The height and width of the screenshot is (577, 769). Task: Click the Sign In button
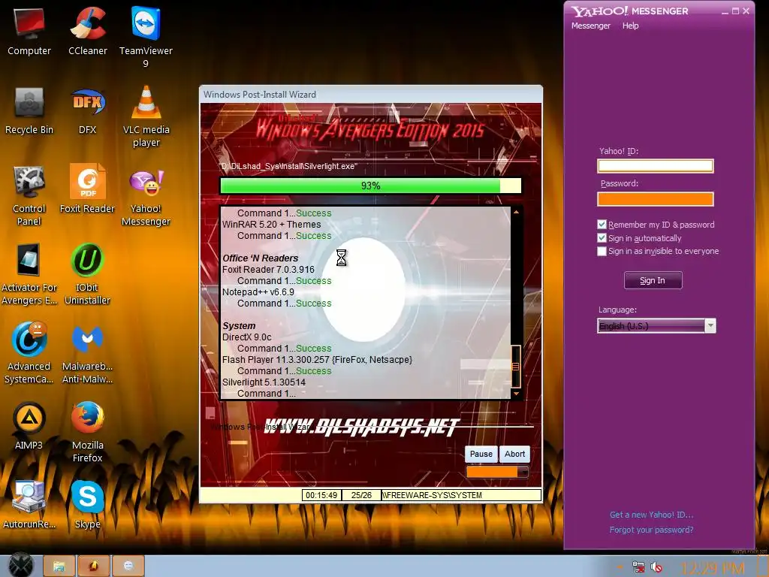coord(653,280)
